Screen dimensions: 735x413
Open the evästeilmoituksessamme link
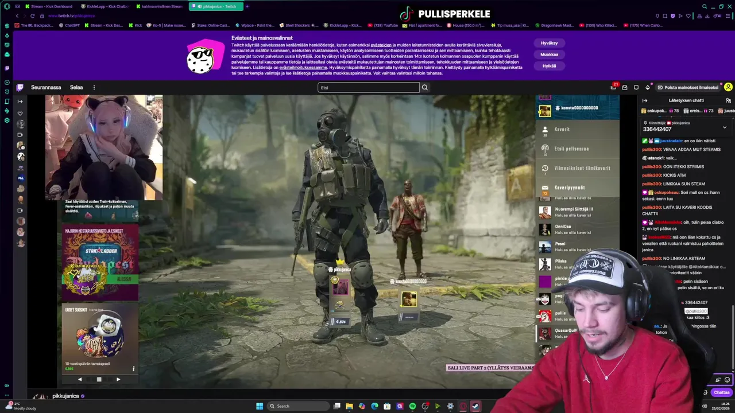click(303, 68)
